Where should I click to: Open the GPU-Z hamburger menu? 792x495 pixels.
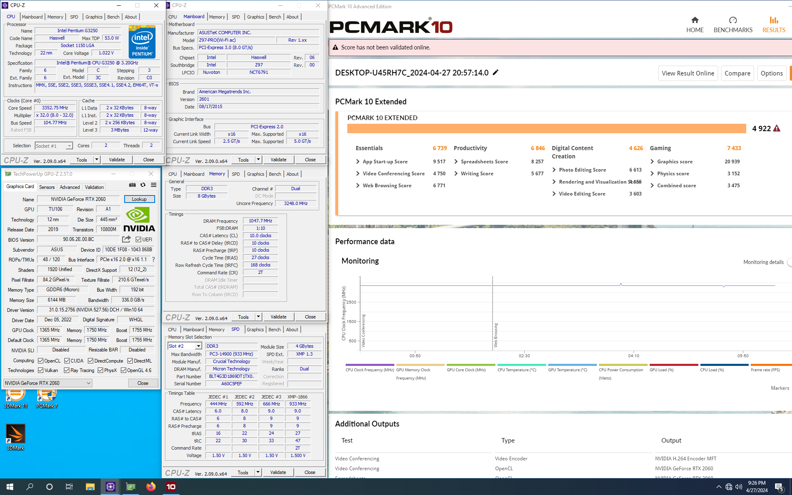click(x=153, y=185)
